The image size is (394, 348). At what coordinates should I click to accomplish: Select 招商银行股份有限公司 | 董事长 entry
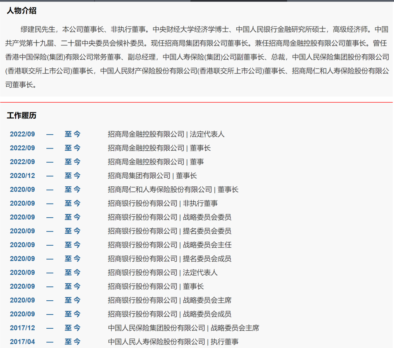(x=156, y=286)
